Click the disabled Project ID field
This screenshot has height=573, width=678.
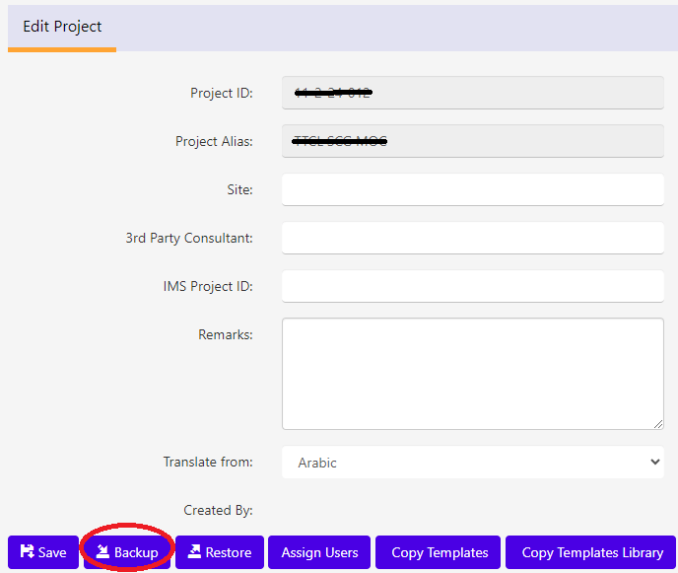(x=472, y=93)
